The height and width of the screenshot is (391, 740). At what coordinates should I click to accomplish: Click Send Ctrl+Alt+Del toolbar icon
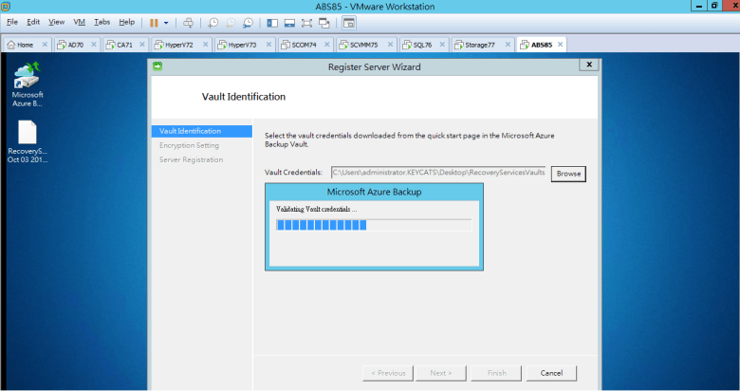pos(189,22)
